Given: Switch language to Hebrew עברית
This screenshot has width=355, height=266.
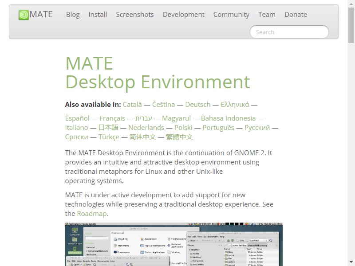Looking at the screenshot, I should click(x=143, y=118).
